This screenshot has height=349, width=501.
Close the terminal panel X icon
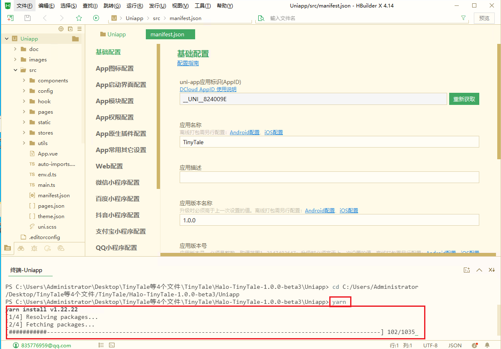tap(492, 270)
